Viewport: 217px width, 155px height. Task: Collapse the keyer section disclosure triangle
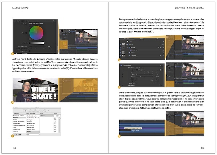[x=17, y=21]
